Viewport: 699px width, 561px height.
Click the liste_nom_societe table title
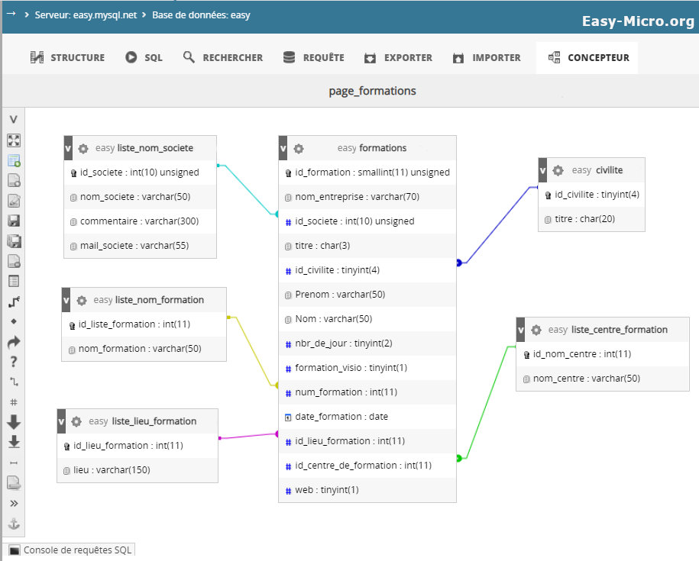(155, 148)
